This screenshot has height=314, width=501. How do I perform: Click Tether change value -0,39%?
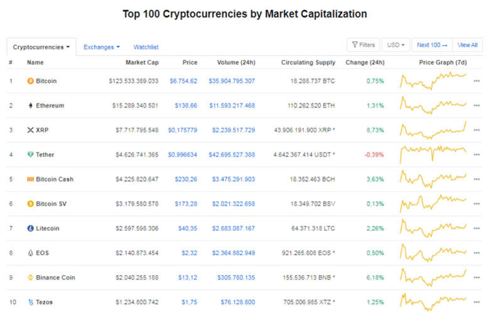point(374,154)
